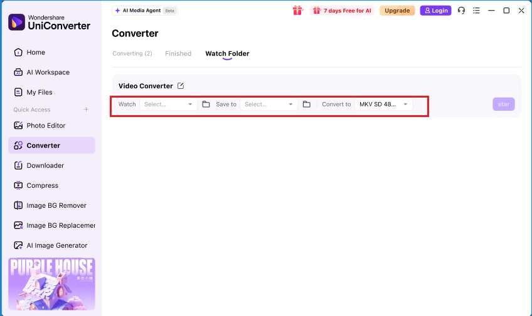
Task: Click the Converter page heading
Action: [x=135, y=34]
